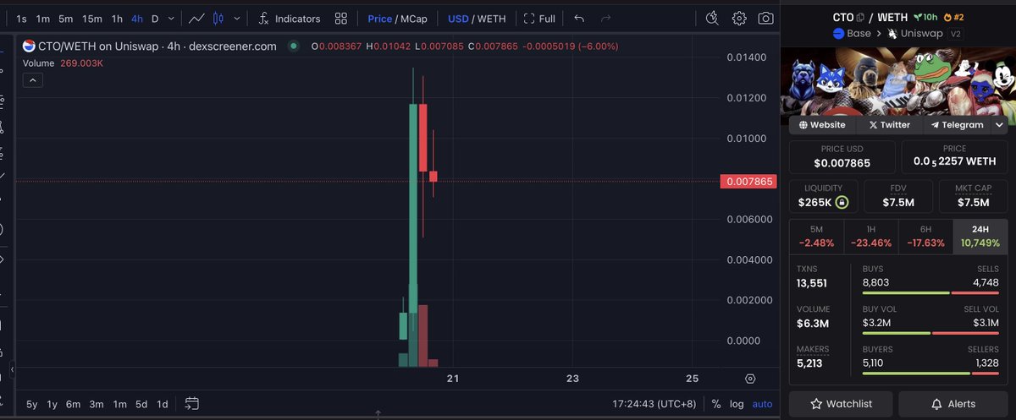This screenshot has width=1016, height=420.
Task: Click the locked liquidity padlock icon
Action: click(841, 203)
